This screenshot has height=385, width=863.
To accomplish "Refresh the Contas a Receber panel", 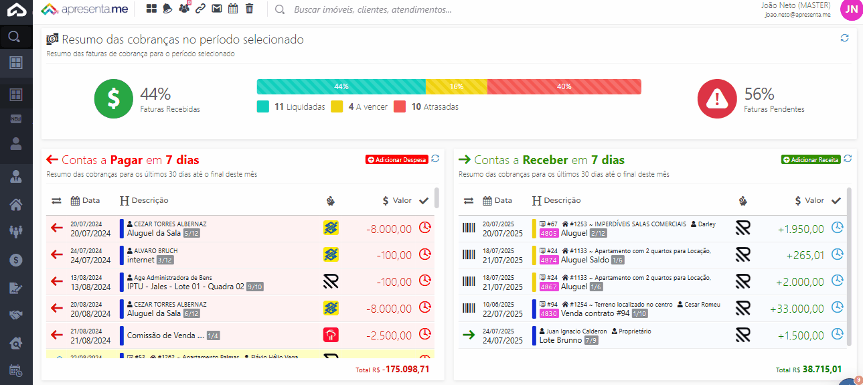I will pos(848,159).
